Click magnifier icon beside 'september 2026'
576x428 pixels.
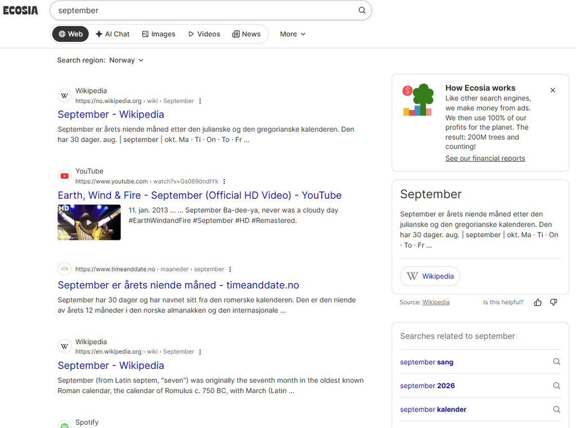556,386
